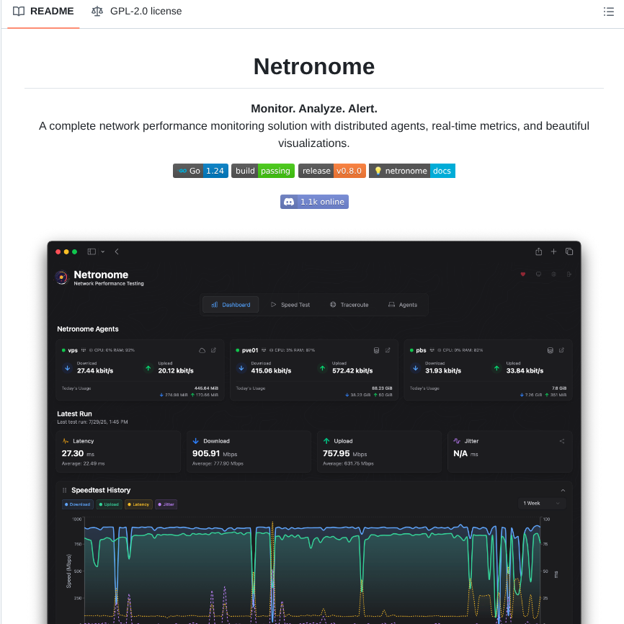Click the GPL-2.0 license link
The height and width of the screenshot is (624, 624).
(147, 12)
